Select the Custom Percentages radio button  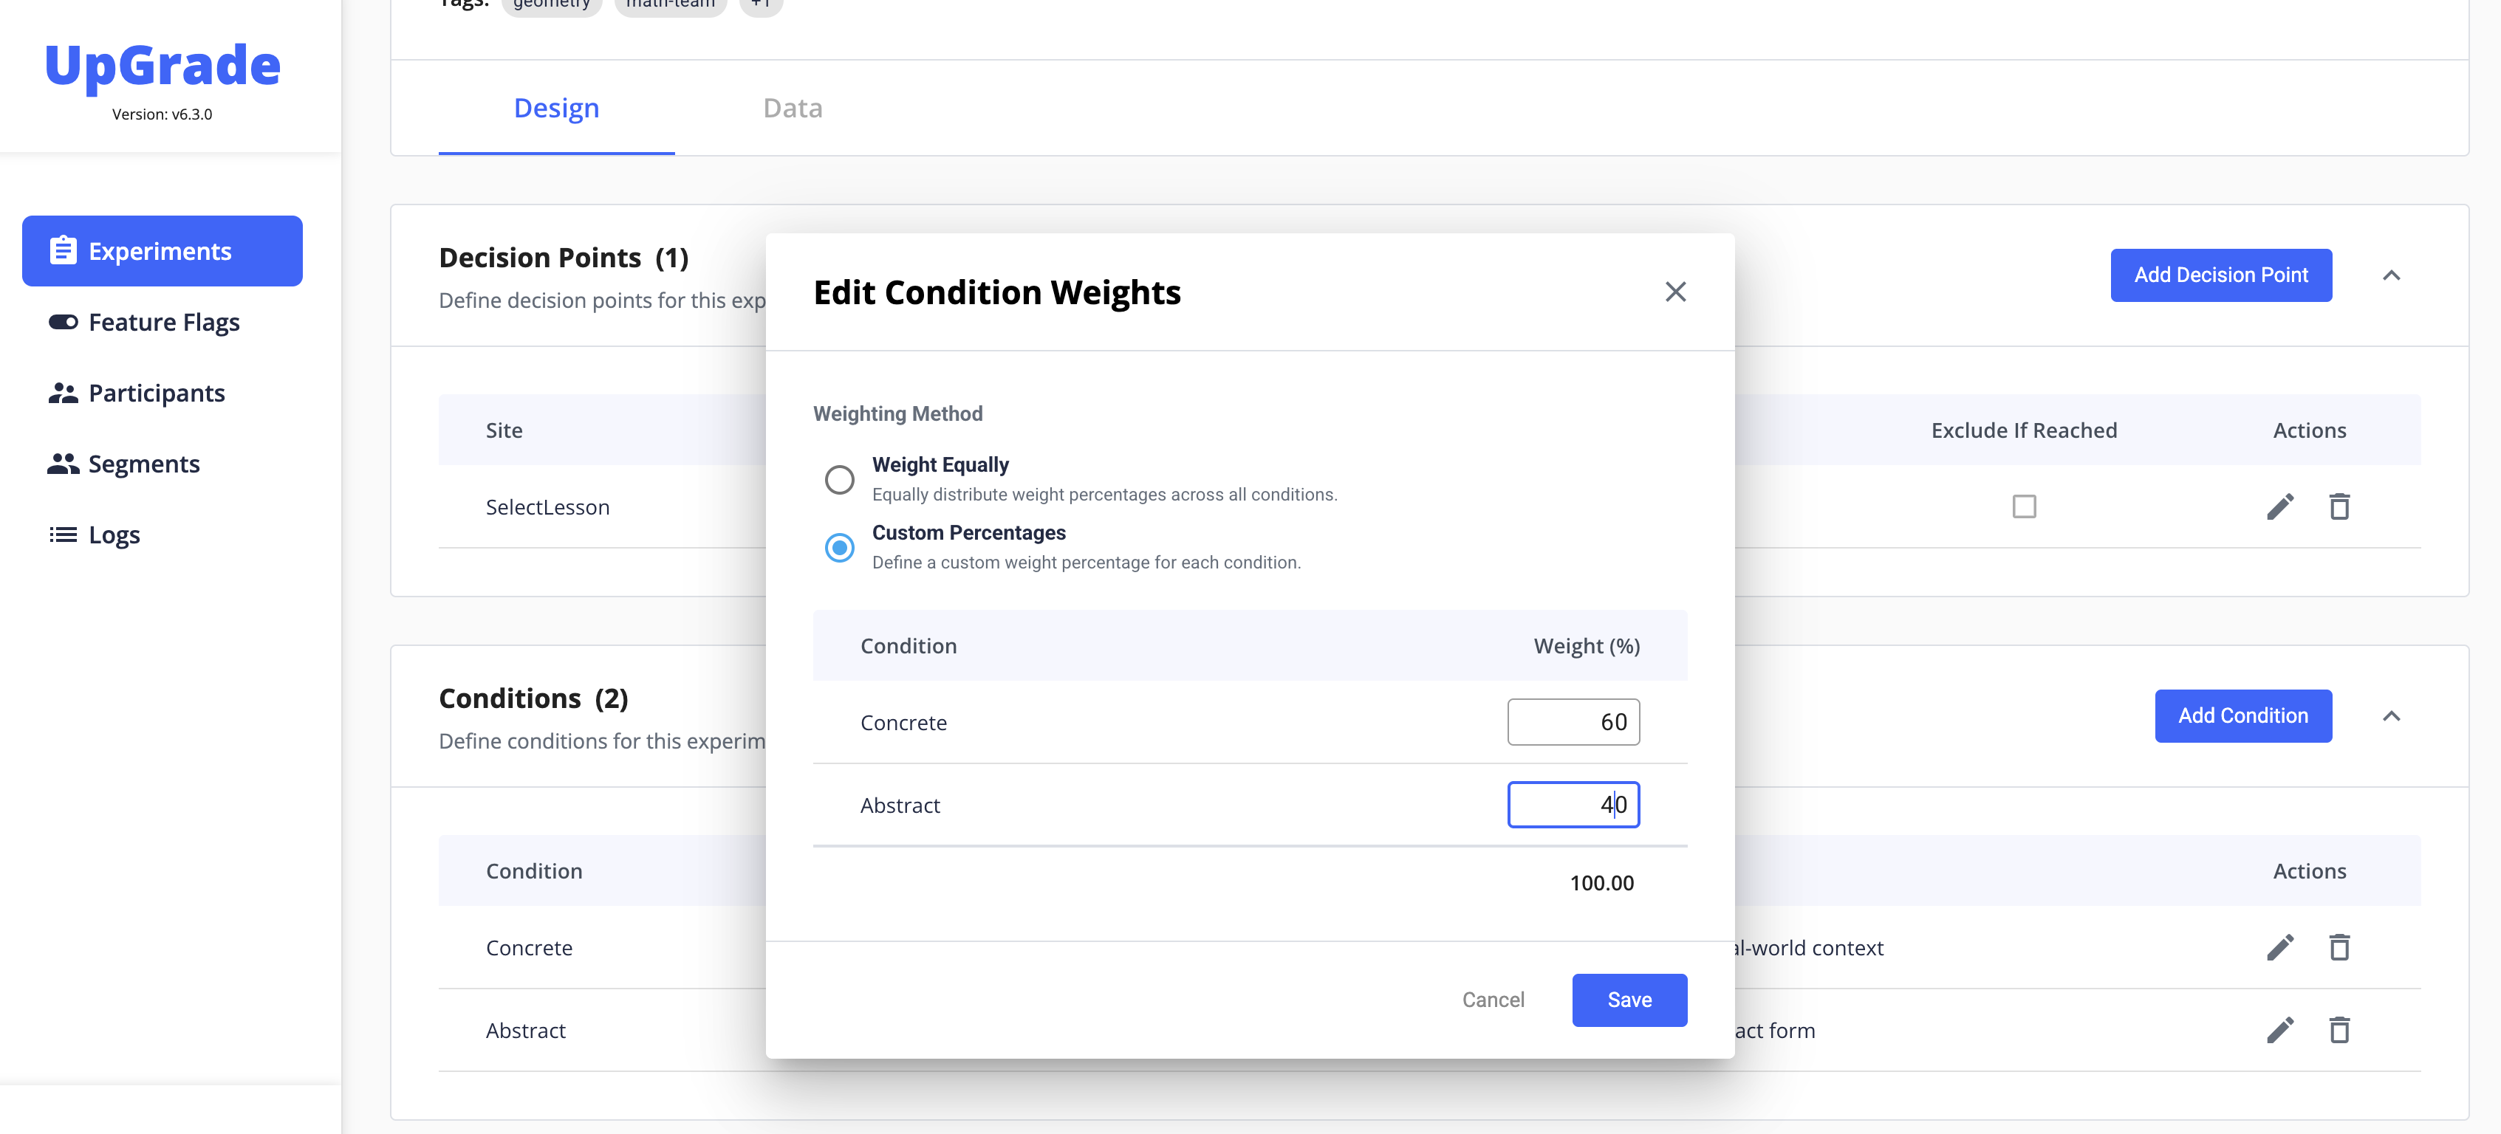pos(839,547)
